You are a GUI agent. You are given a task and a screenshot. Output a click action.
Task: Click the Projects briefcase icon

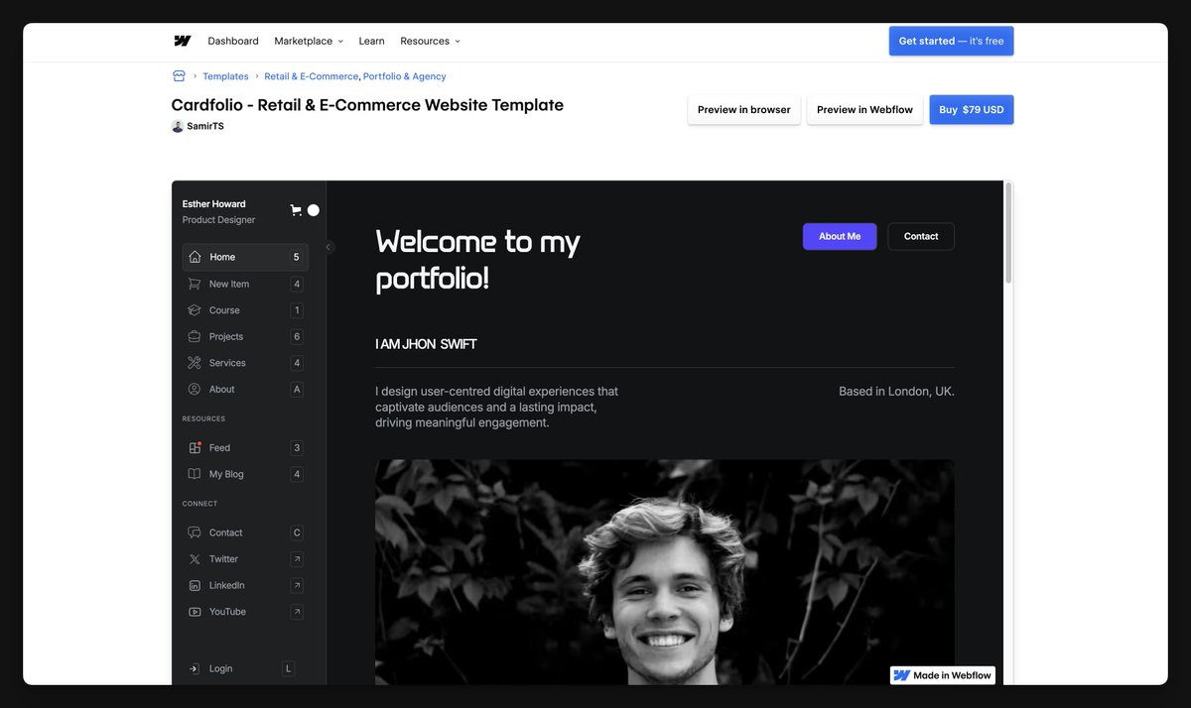click(x=195, y=336)
